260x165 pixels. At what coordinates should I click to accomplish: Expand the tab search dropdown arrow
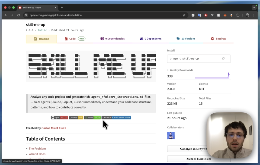click(x=254, y=7)
